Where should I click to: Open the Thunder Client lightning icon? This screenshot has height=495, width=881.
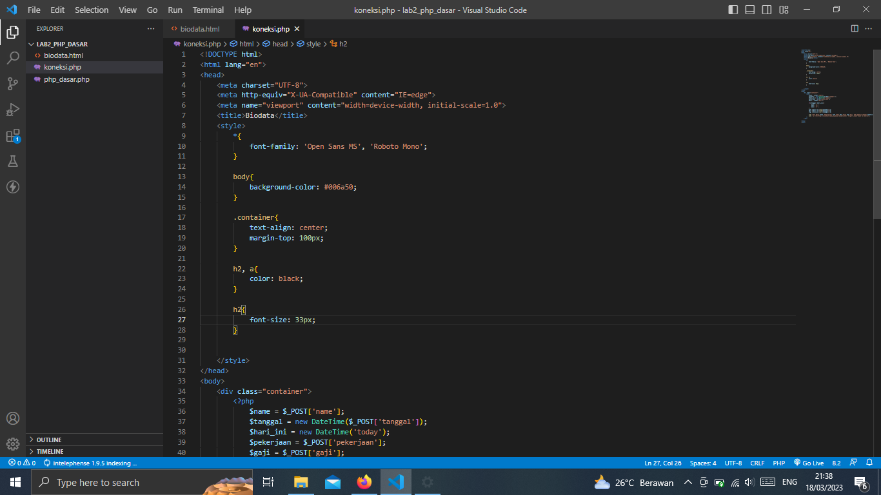coord(13,187)
